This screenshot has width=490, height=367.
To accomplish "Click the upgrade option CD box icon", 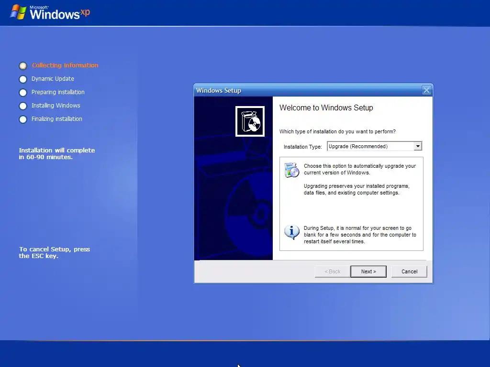I will point(291,170).
